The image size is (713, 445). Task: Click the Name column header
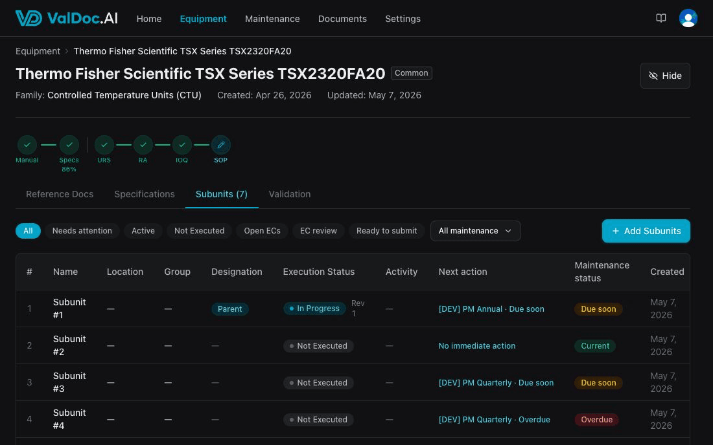65,272
